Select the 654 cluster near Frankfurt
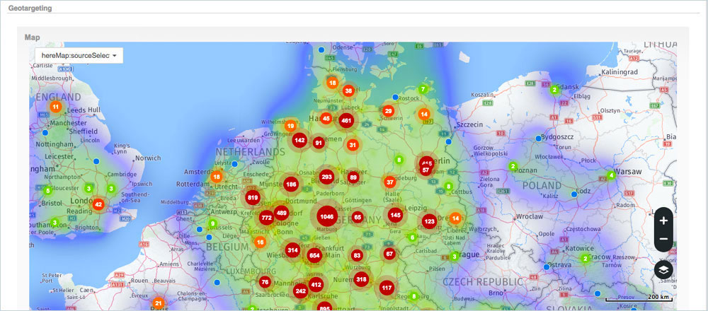708x311 pixels. pyautogui.click(x=314, y=256)
